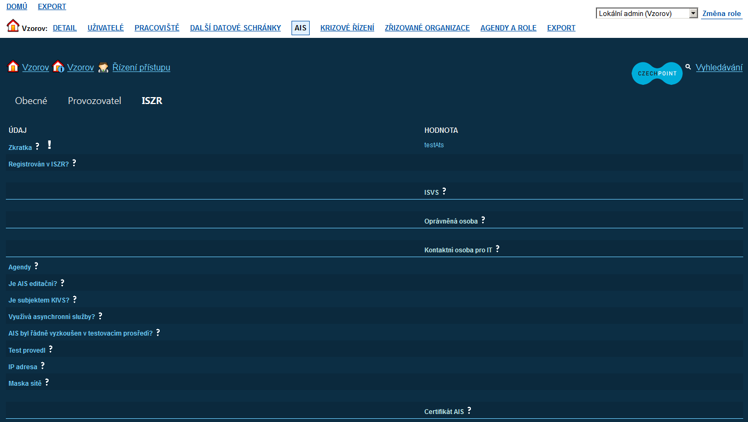Click the Agendy label

pos(20,267)
